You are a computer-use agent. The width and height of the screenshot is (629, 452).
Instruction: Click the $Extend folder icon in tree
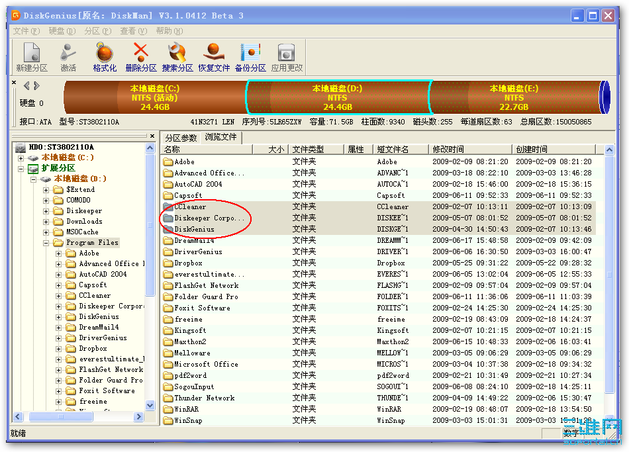click(58, 189)
